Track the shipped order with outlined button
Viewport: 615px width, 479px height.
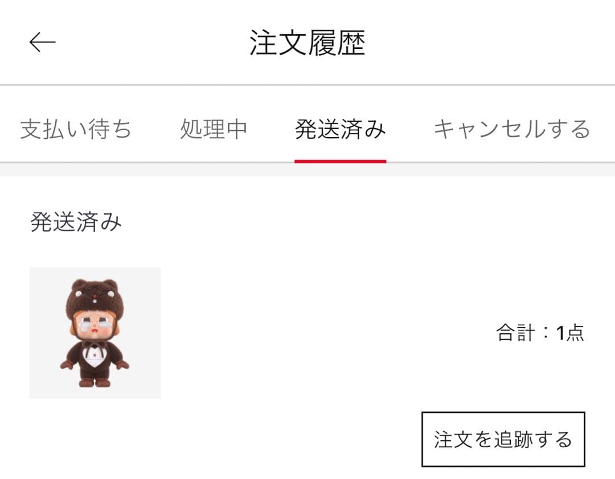click(503, 439)
